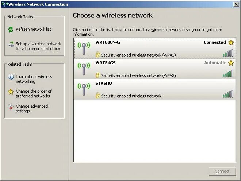This screenshot has height=181, width=241.
Task: Click the Related Tasks group label
Action: click(20, 64)
